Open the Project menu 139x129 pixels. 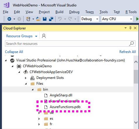44,12
